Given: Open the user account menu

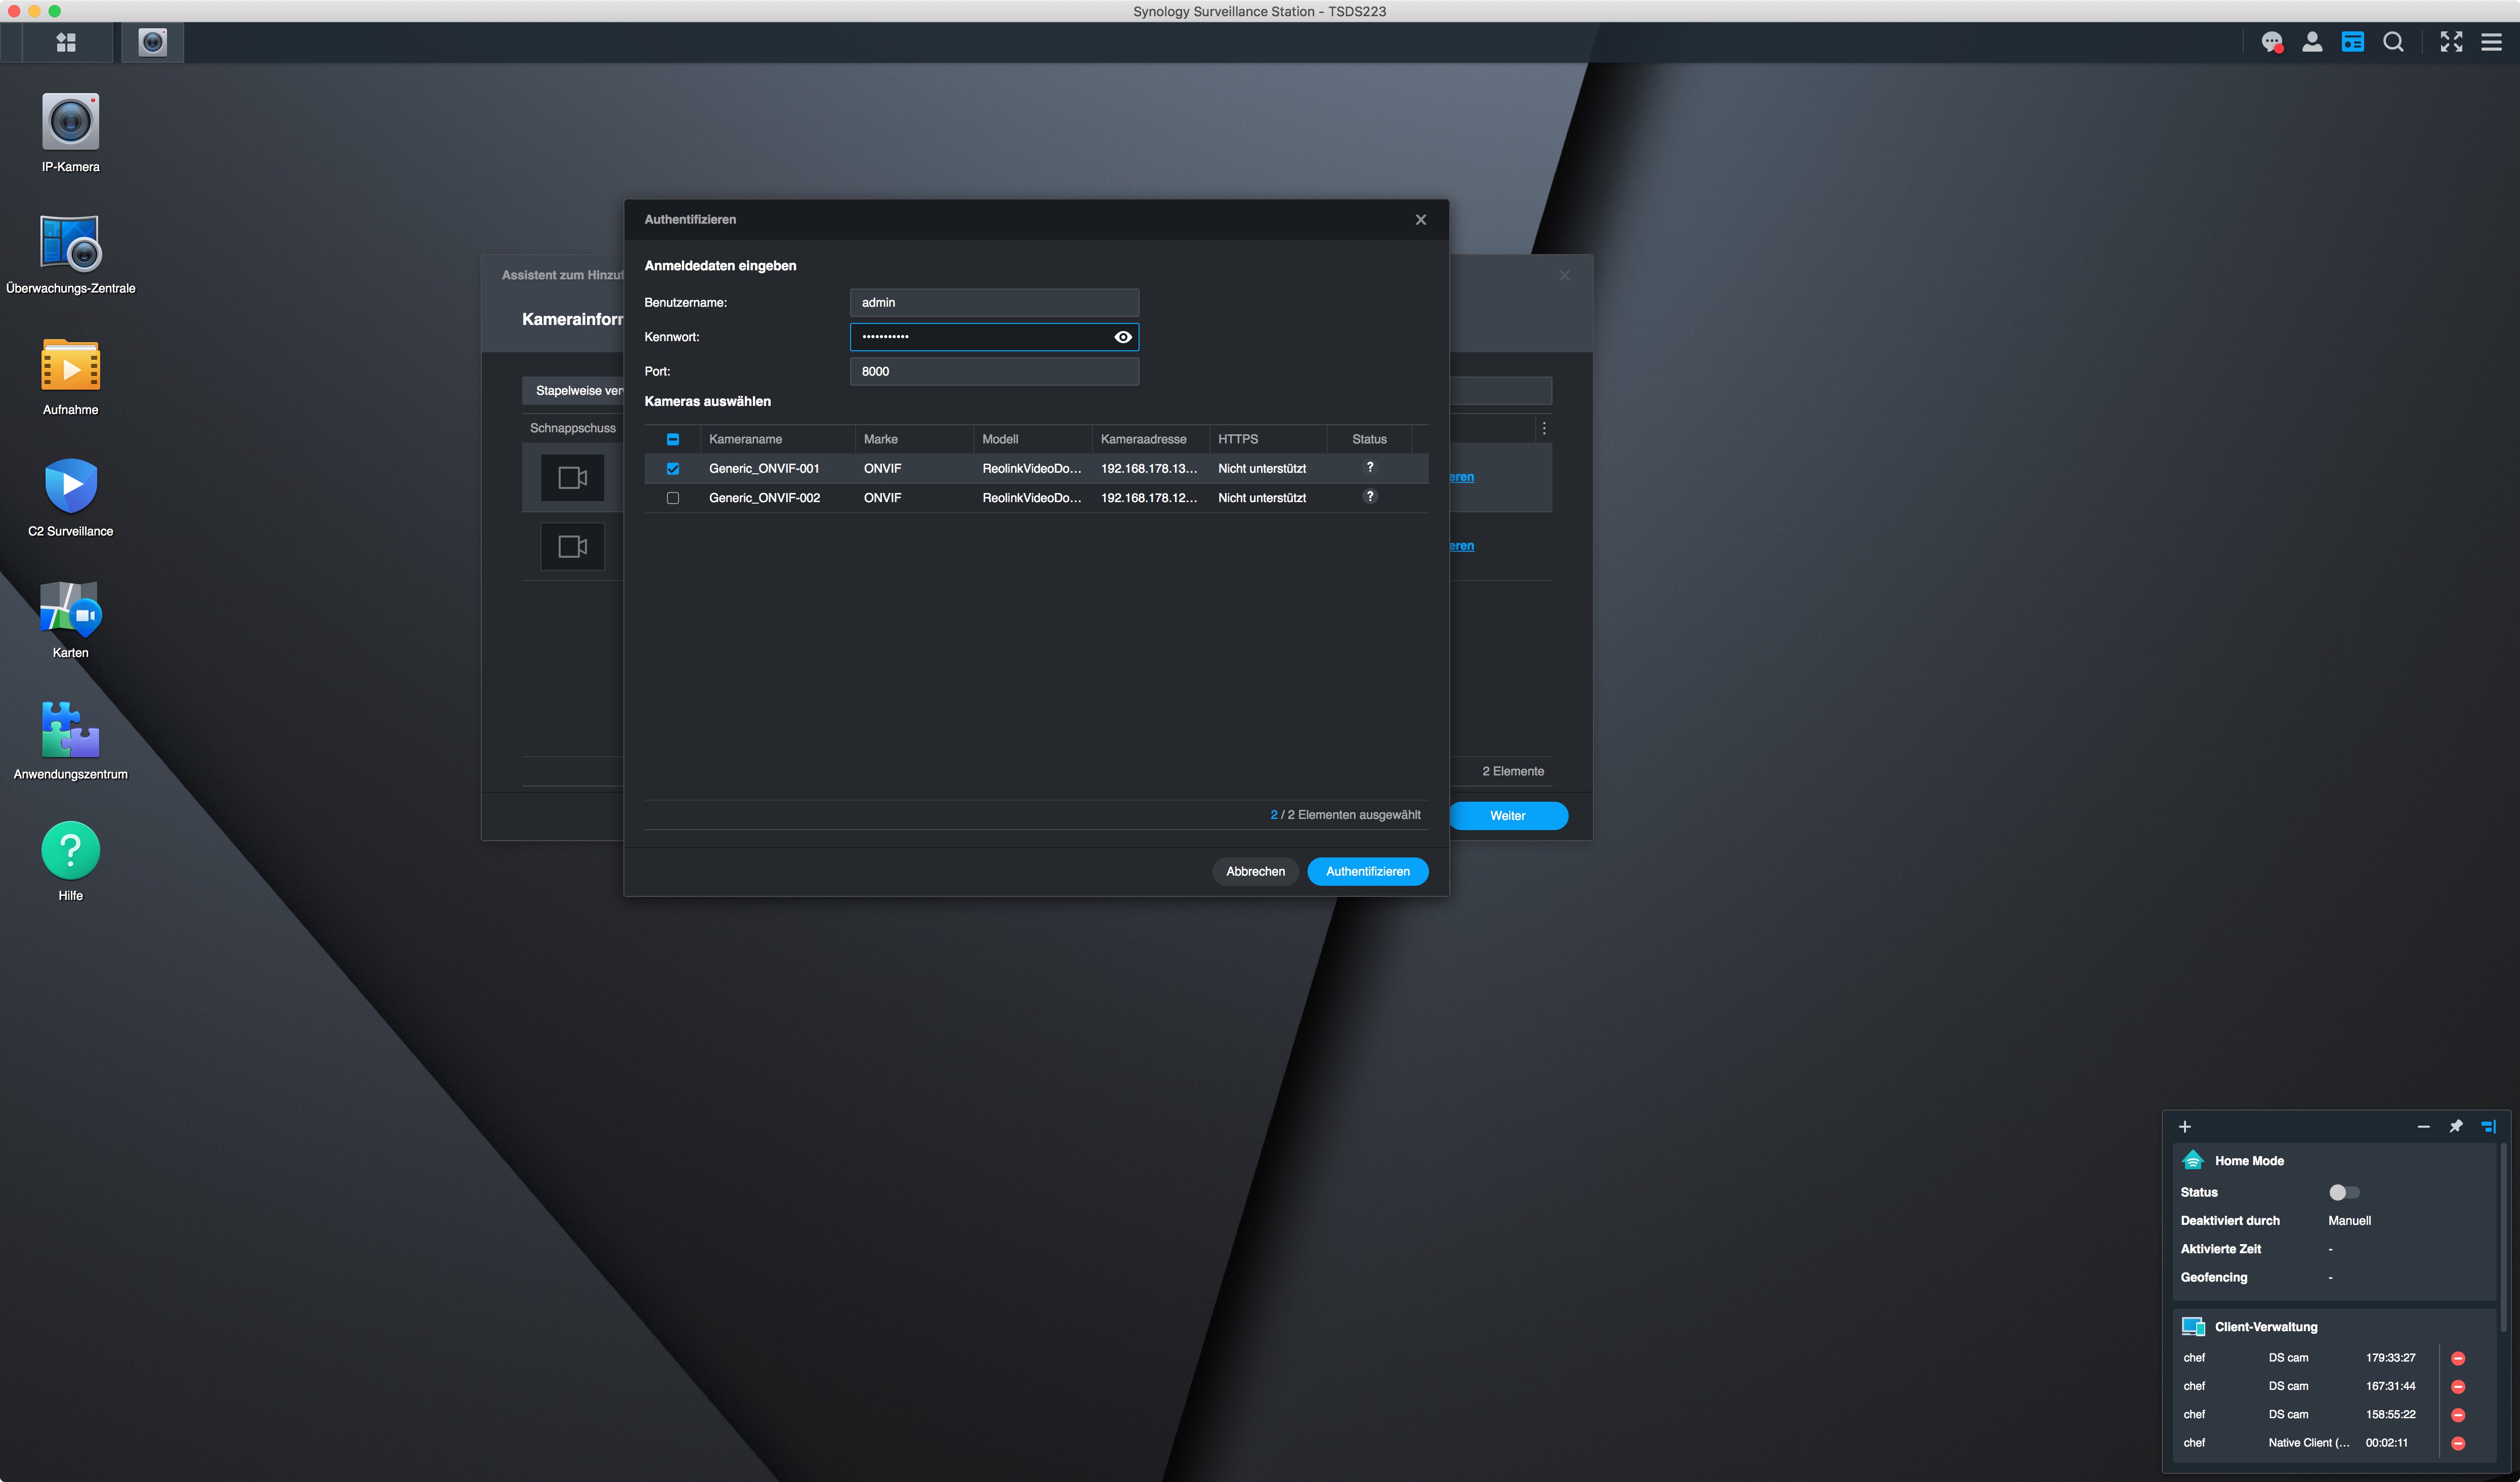Looking at the screenshot, I should (2312, 42).
